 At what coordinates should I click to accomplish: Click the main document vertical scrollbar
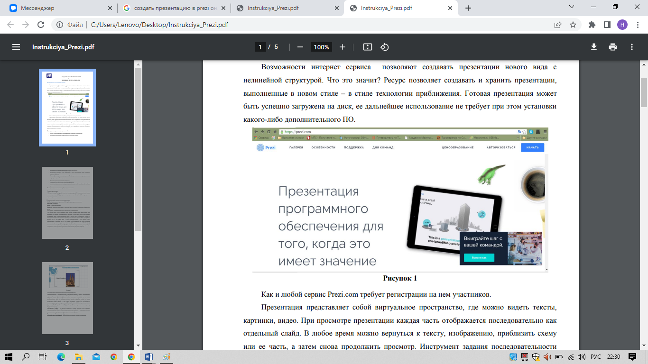pos(644,92)
